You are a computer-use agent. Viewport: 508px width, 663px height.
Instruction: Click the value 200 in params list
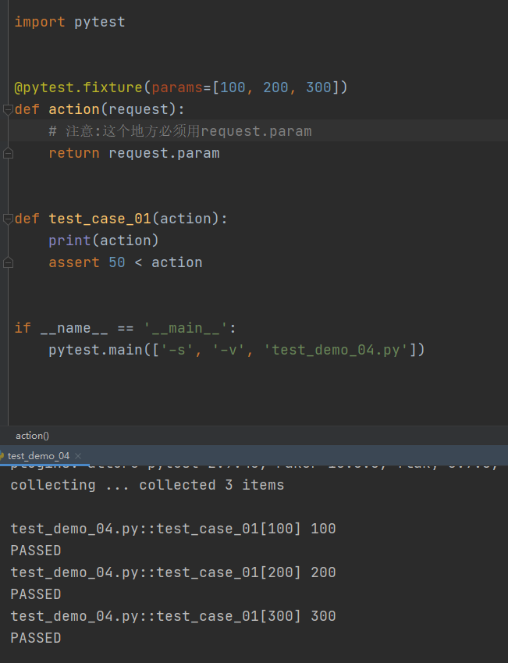(x=275, y=87)
